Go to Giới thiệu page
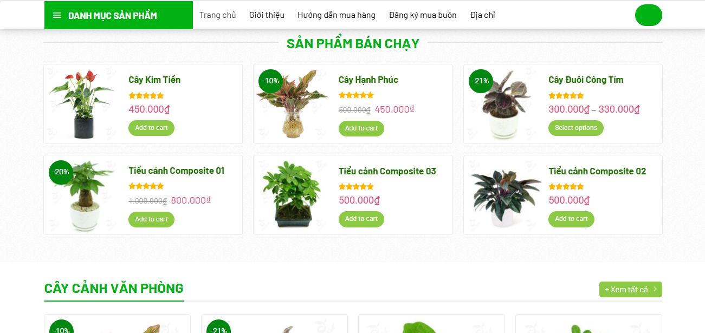The image size is (705, 333). pyautogui.click(x=267, y=15)
